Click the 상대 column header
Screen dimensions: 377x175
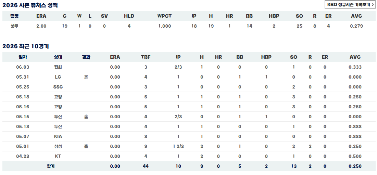tap(58, 57)
